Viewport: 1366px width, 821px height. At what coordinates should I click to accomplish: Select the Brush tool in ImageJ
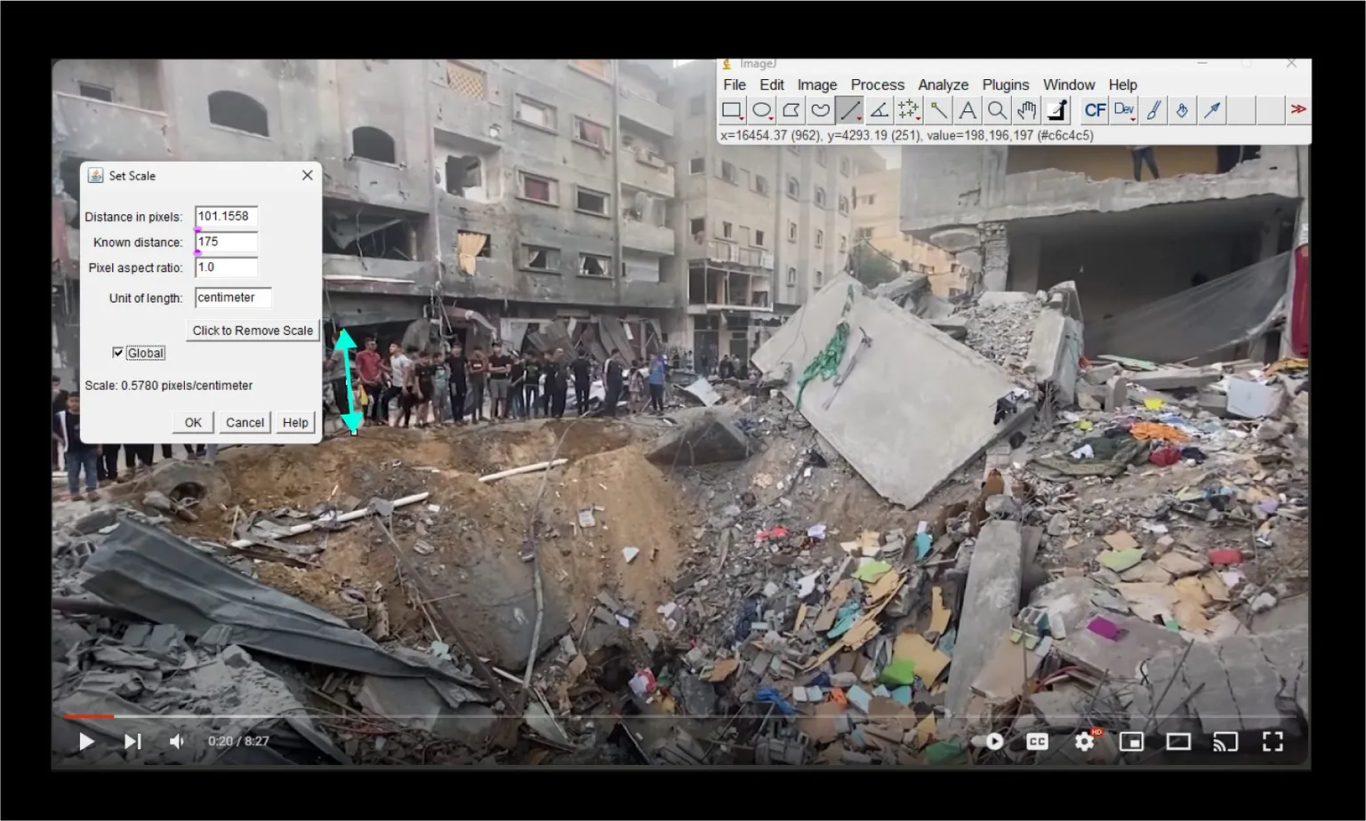coord(1153,110)
